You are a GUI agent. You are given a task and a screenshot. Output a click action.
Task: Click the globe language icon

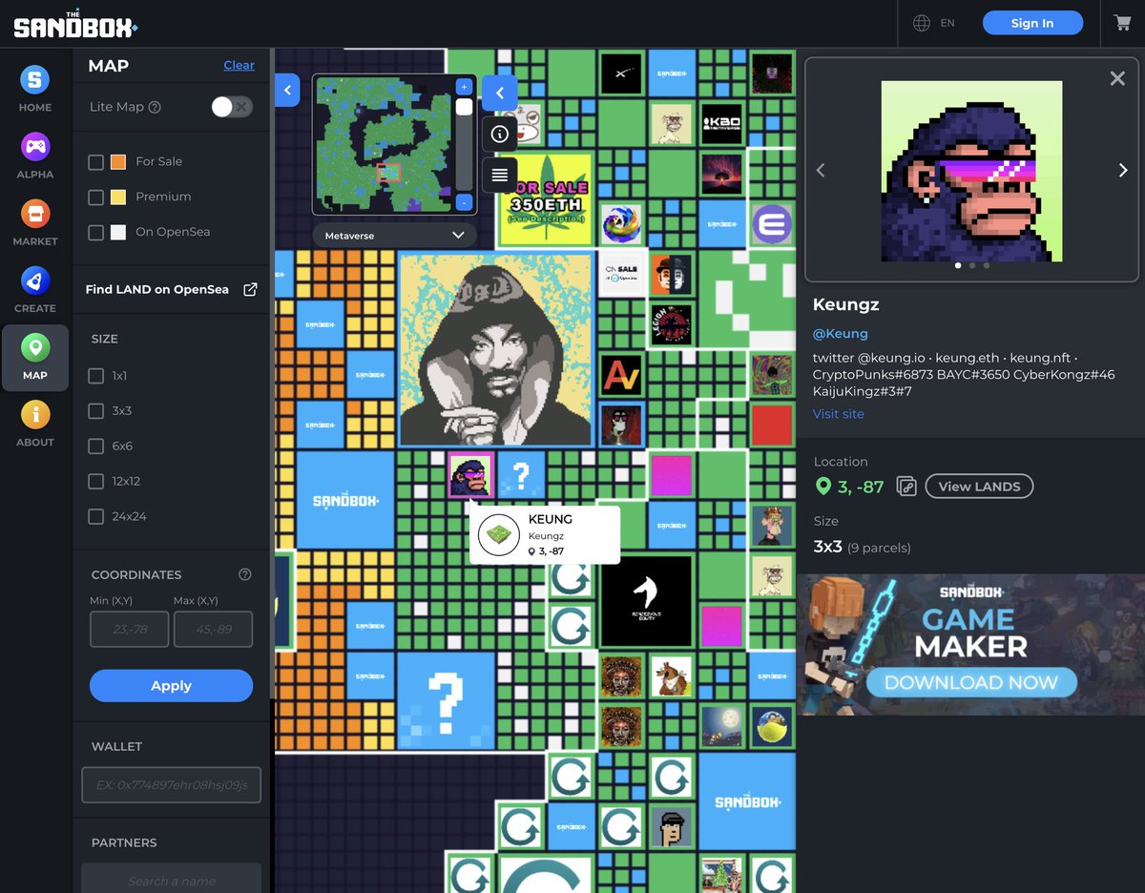(922, 23)
